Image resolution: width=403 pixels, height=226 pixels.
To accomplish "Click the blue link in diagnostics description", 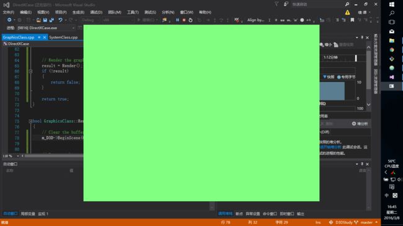I will [x=330, y=147].
